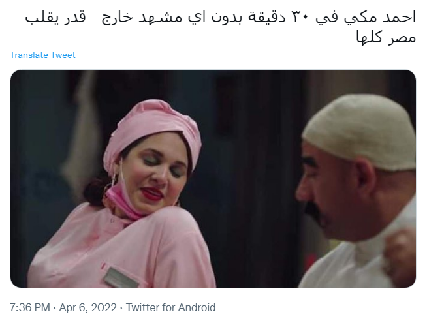Click the 7:36 PM timestamp
The width and height of the screenshot is (427, 323).
click(x=30, y=307)
